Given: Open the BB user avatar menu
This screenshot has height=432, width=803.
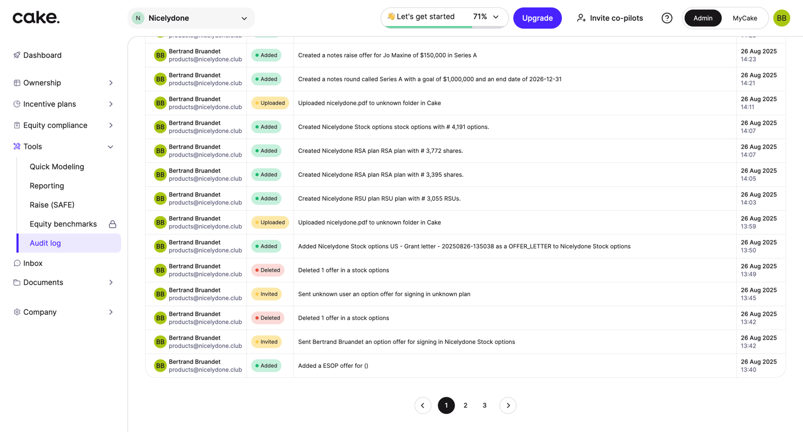Looking at the screenshot, I should 782,18.
